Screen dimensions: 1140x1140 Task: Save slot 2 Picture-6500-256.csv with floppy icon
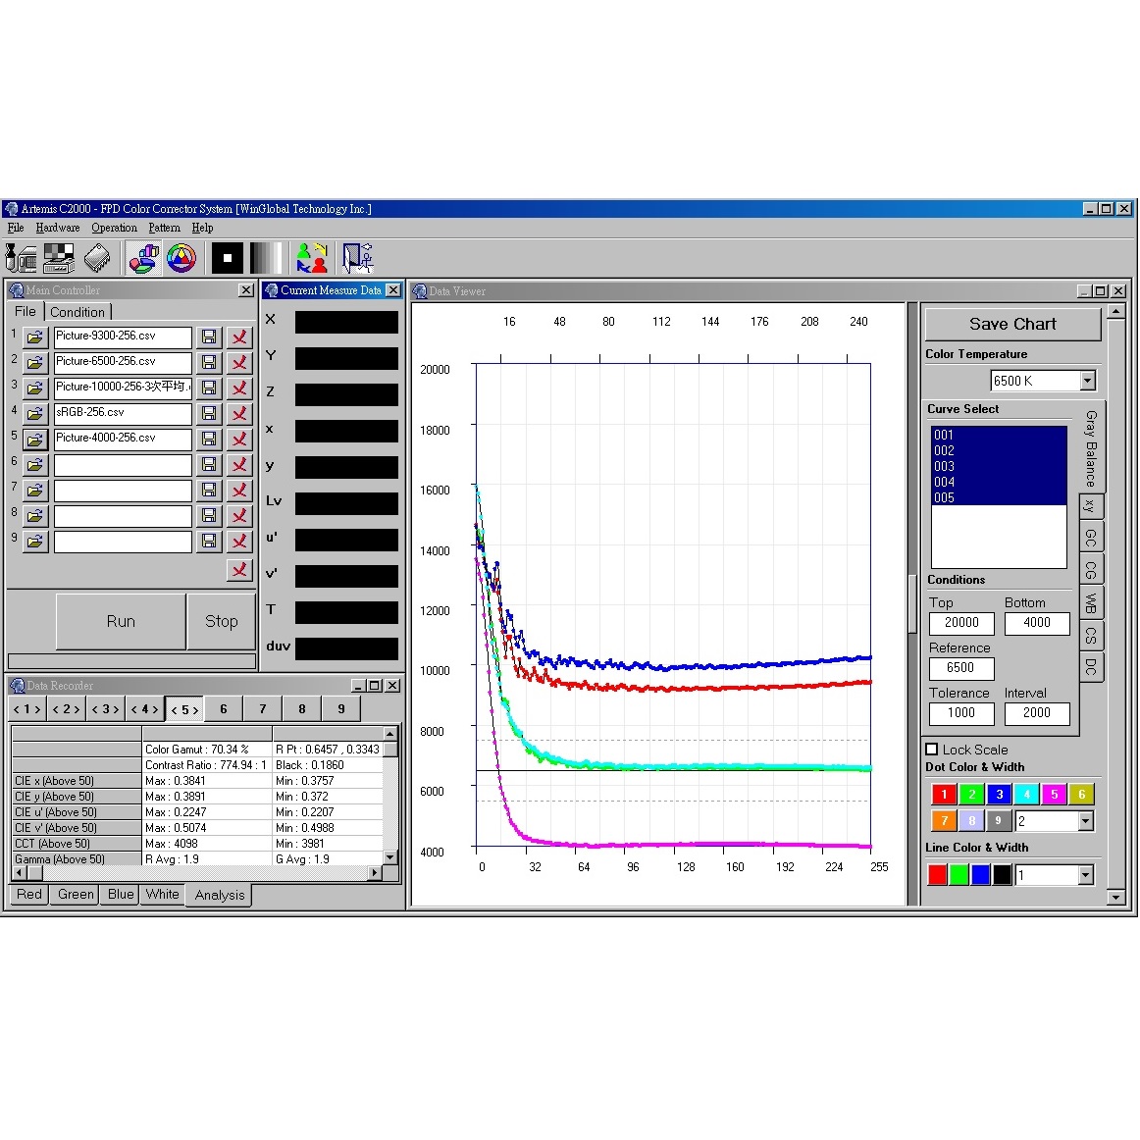[209, 363]
